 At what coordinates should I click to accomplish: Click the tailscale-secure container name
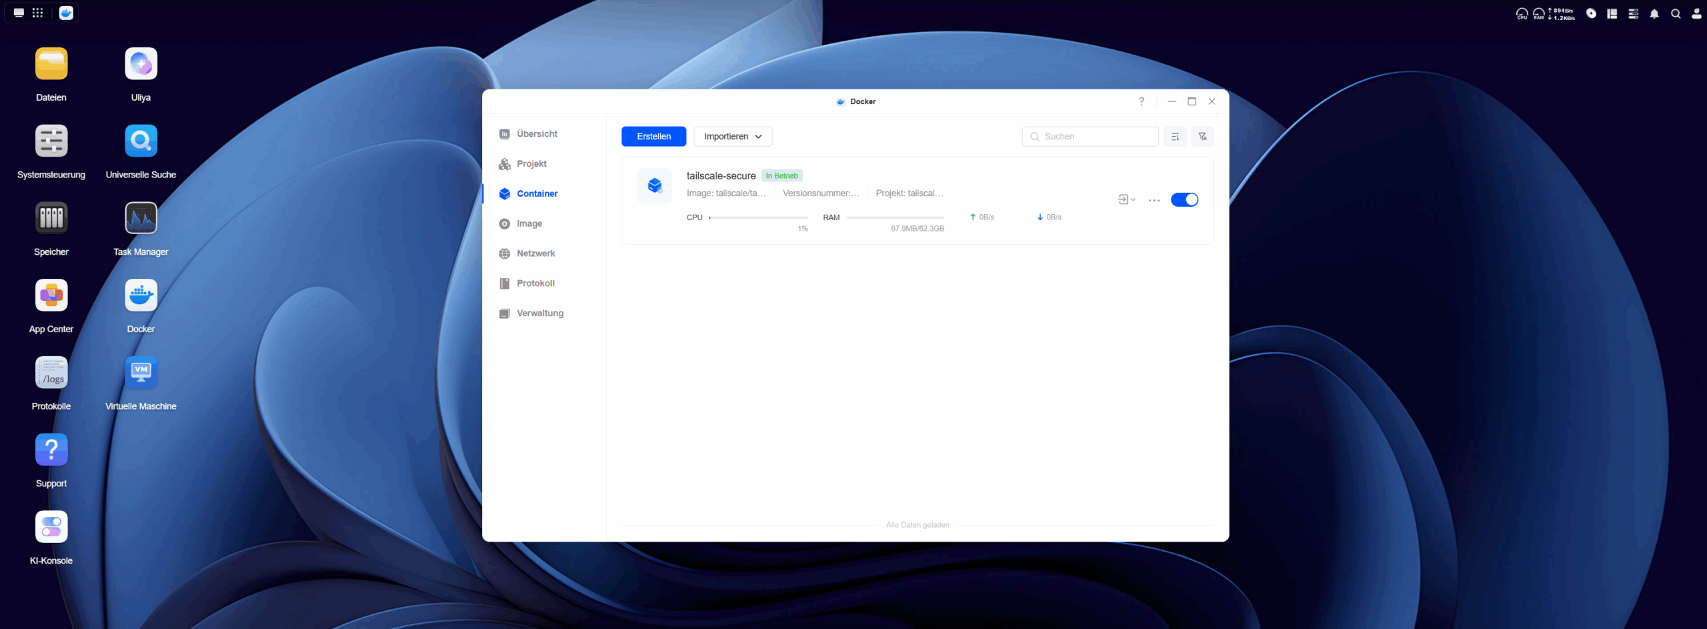[721, 176]
